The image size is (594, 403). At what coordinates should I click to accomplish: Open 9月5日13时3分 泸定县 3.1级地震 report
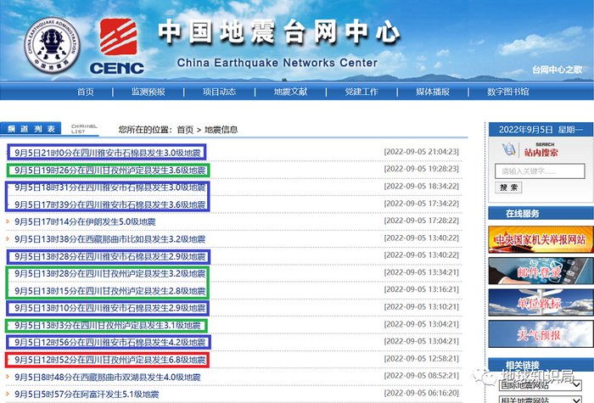point(108,326)
